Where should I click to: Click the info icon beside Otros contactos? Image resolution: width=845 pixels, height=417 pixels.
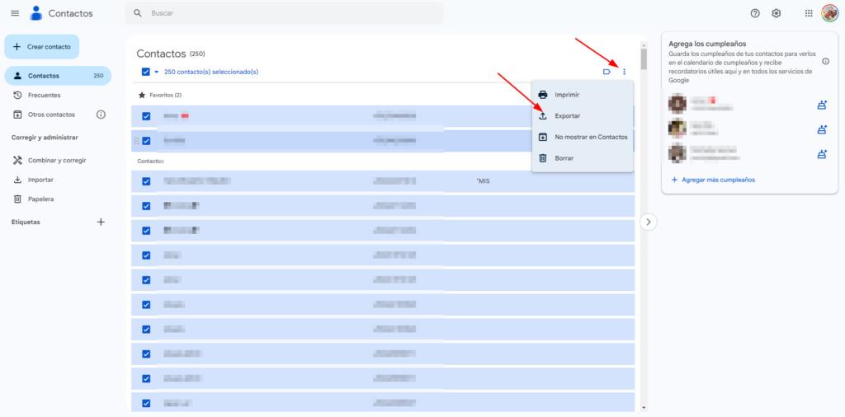(x=101, y=115)
